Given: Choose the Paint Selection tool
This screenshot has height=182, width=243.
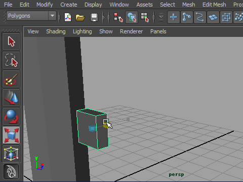Looking at the screenshot, I should pos(11,79).
